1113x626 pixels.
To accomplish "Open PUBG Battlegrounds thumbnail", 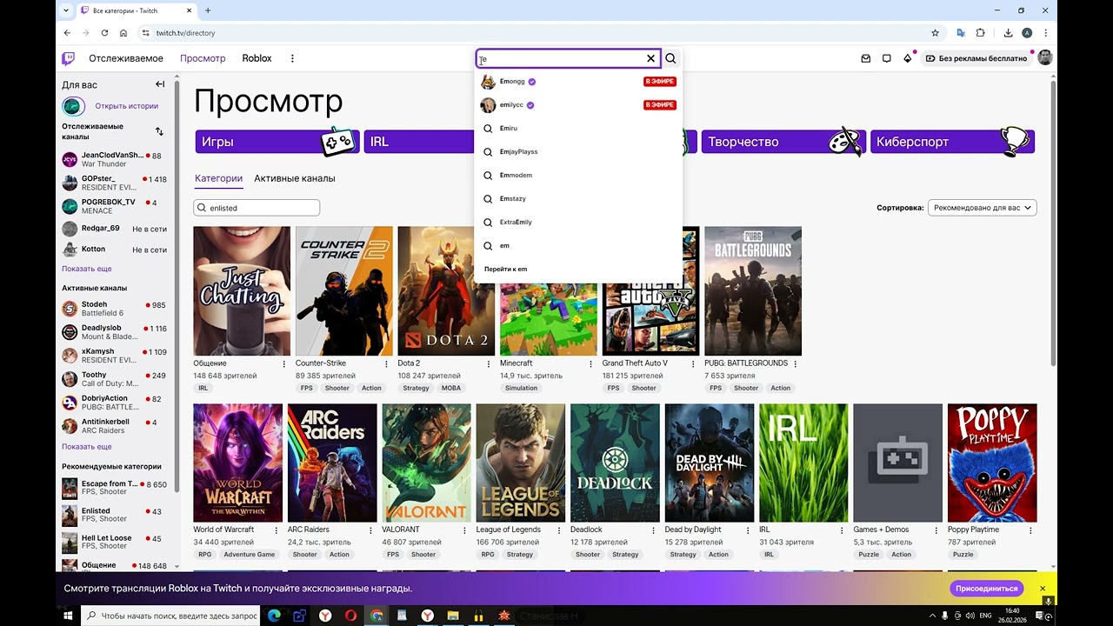I will tap(753, 291).
